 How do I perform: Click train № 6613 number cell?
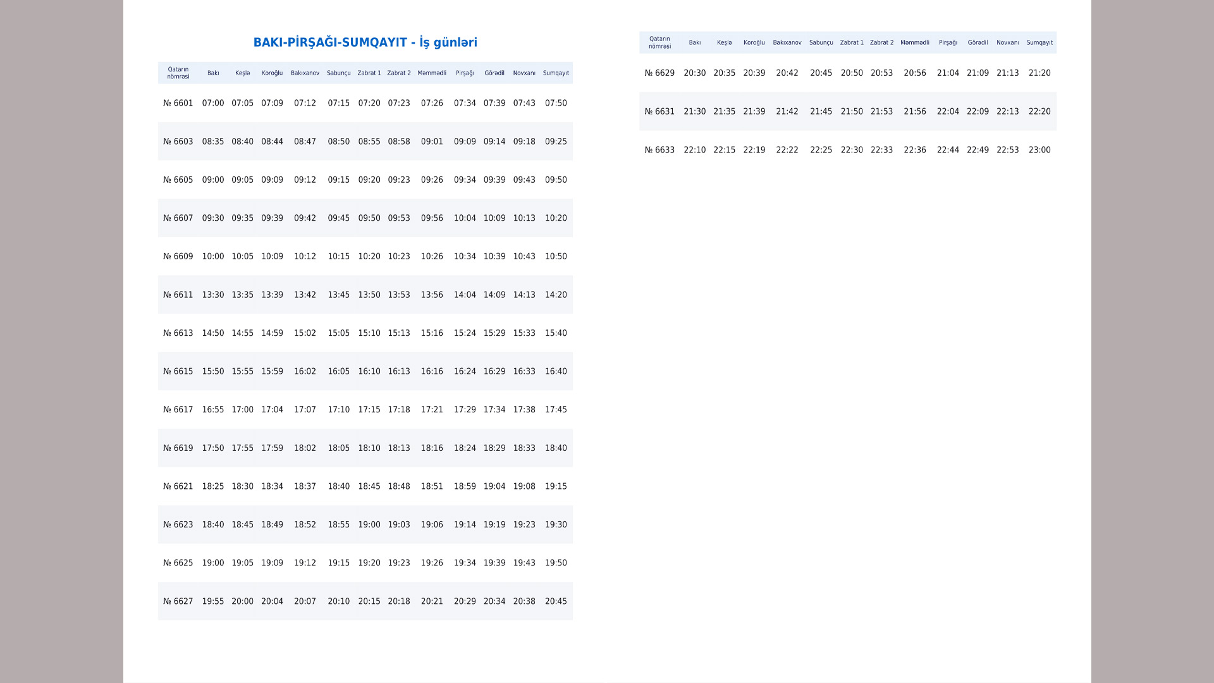[x=178, y=333]
